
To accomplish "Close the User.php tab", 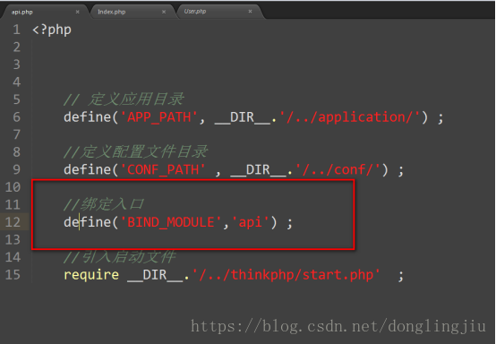I will [250, 12].
